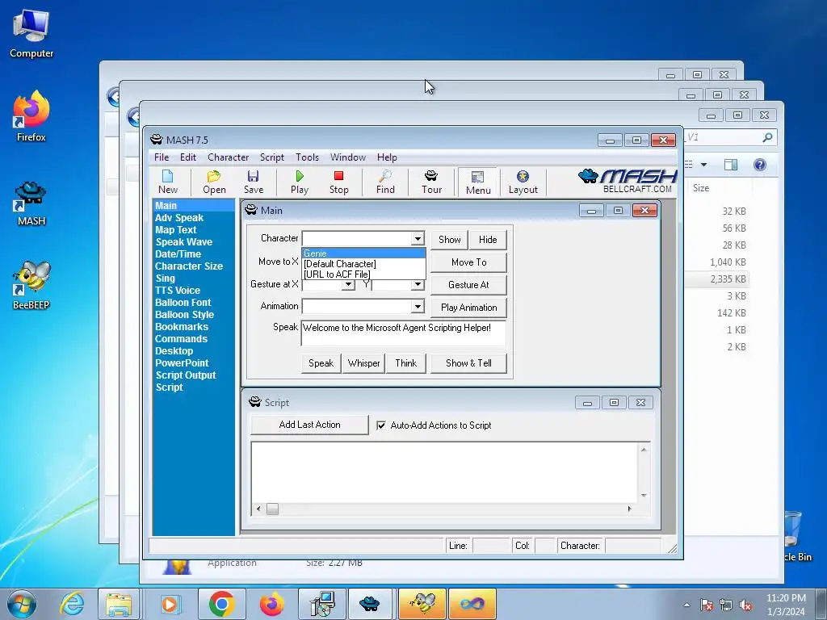This screenshot has width=827, height=620.
Task: Click the Show character button
Action: (449, 239)
